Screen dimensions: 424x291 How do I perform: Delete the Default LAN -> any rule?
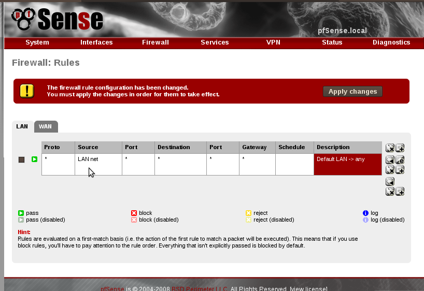[390, 170]
